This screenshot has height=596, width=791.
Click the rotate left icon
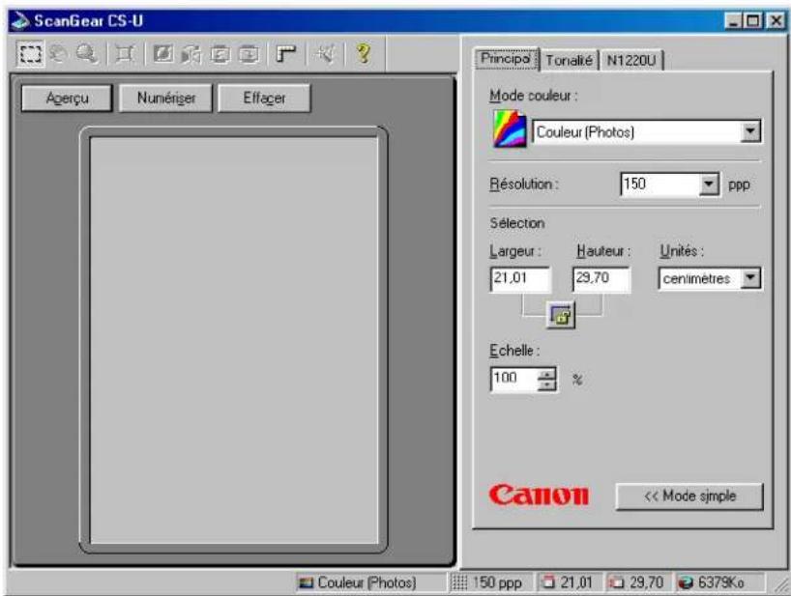(x=220, y=54)
